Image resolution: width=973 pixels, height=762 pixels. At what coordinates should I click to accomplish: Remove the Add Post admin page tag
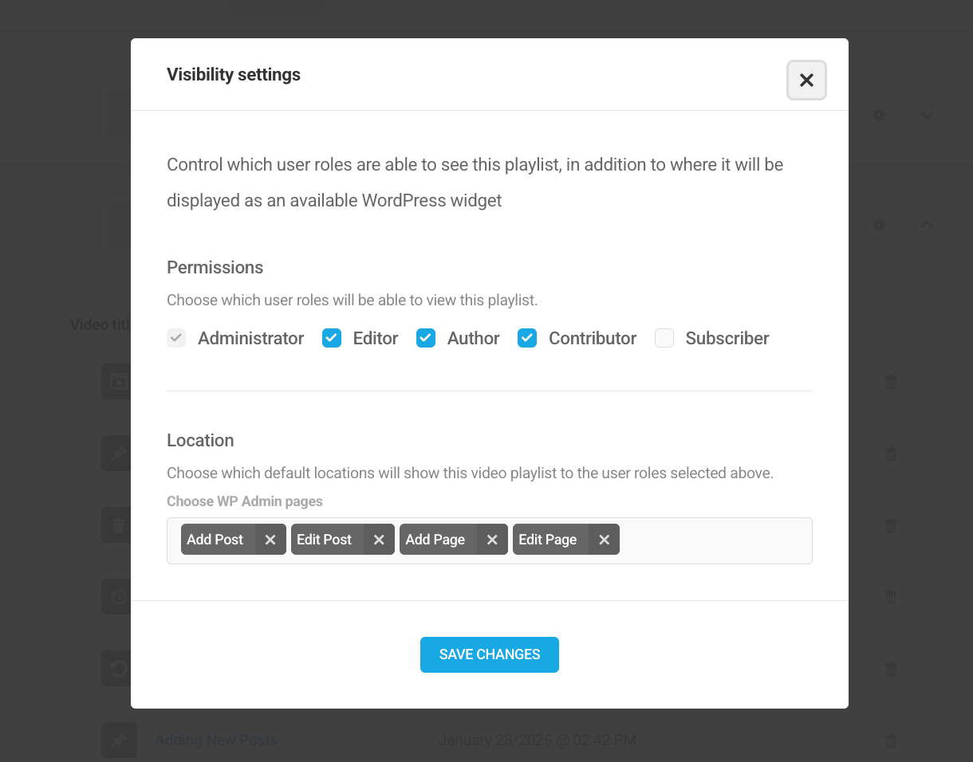point(270,539)
